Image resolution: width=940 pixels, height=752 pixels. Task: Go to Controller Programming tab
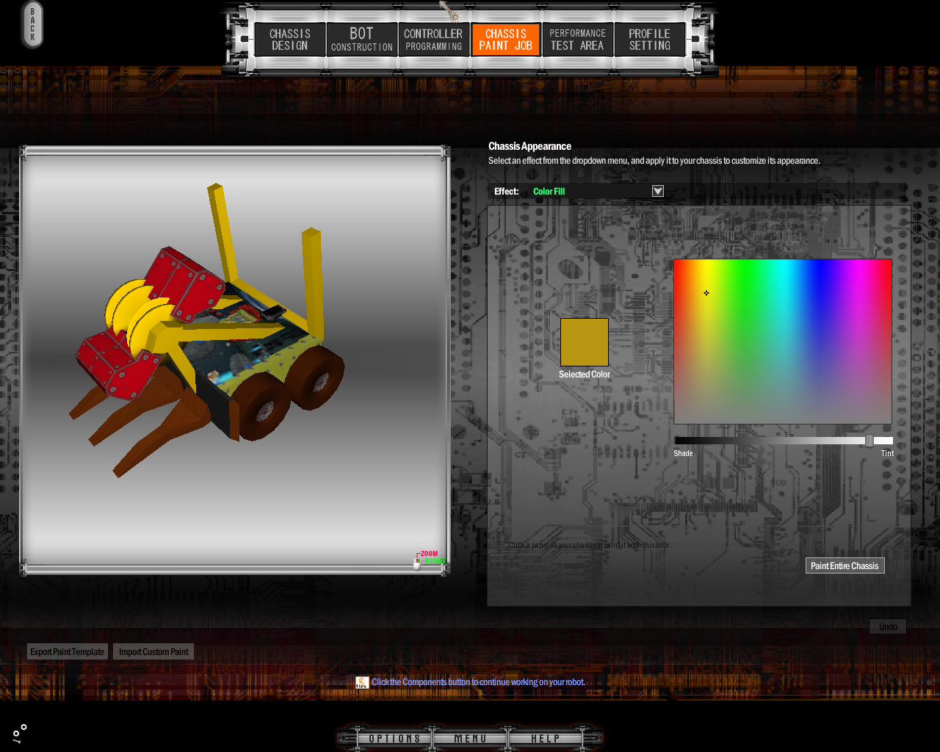click(x=433, y=40)
